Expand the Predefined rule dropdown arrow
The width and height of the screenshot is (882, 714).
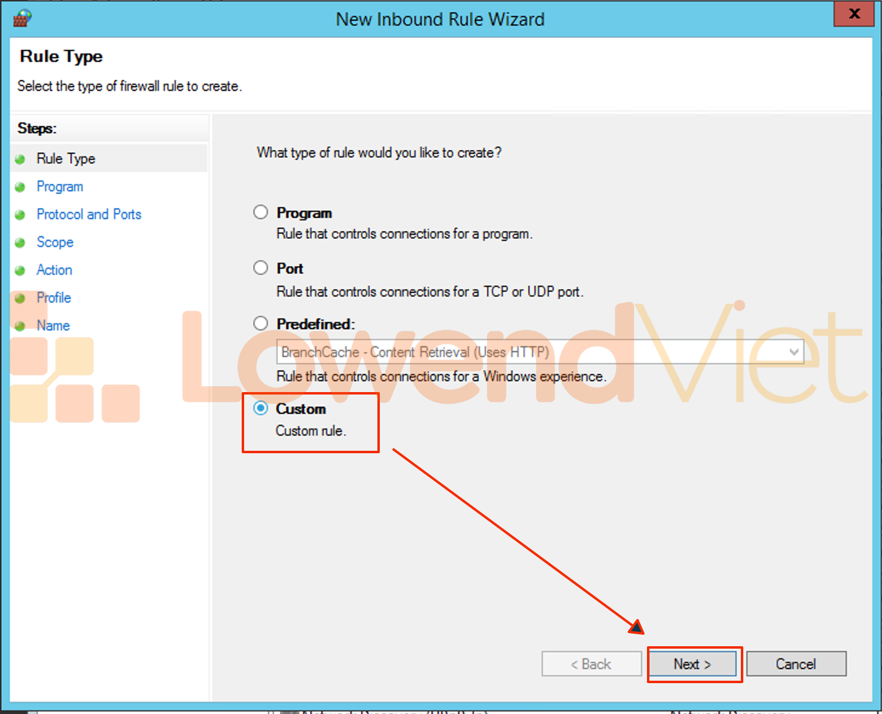pyautogui.click(x=794, y=352)
